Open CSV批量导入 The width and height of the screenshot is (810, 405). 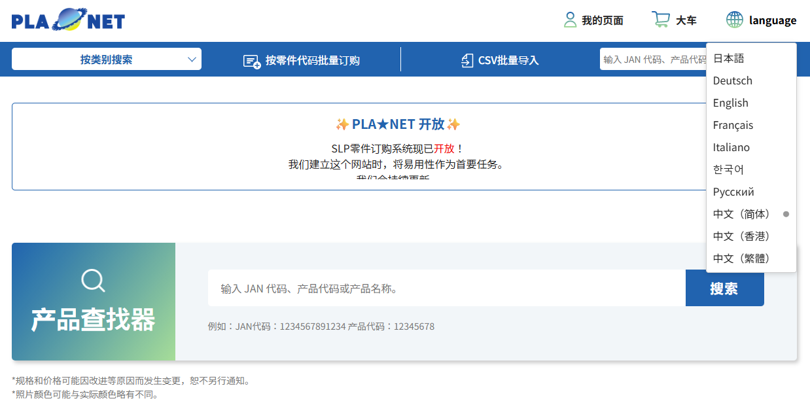click(x=500, y=60)
